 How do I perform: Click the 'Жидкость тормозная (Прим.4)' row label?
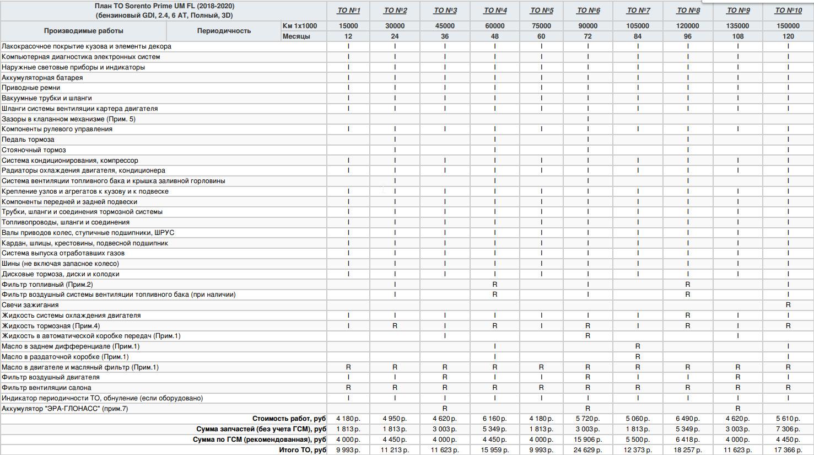(51, 326)
